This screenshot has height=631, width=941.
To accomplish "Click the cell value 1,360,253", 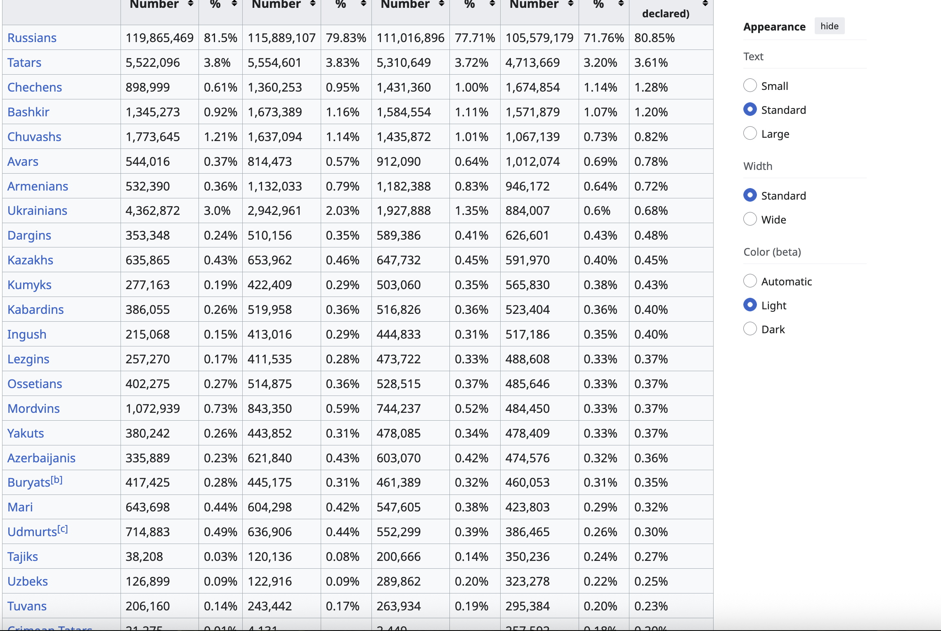I will (275, 87).
